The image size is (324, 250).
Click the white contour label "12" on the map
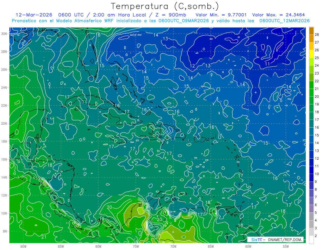click(x=192, y=66)
